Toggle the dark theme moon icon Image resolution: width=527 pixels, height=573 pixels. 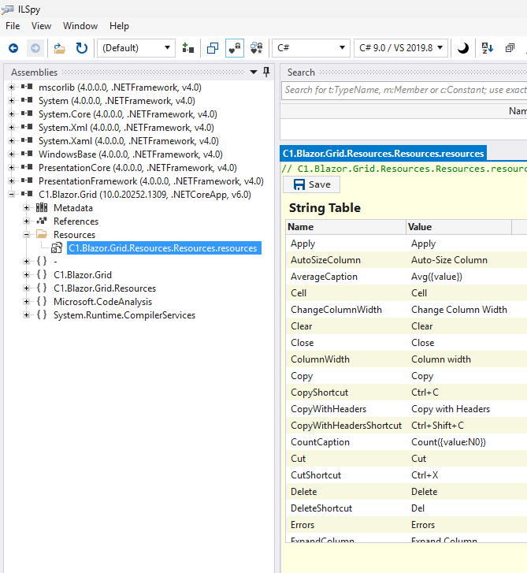pos(463,48)
